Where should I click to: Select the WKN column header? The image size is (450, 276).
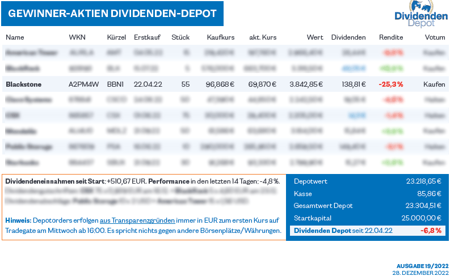click(x=77, y=37)
